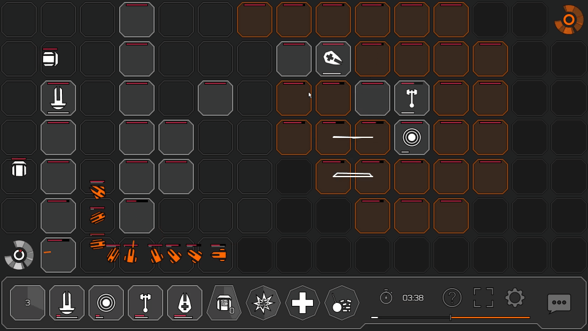588x331 pixels.
Task: Select the placed cannon tower on grid
Action: 58,98
